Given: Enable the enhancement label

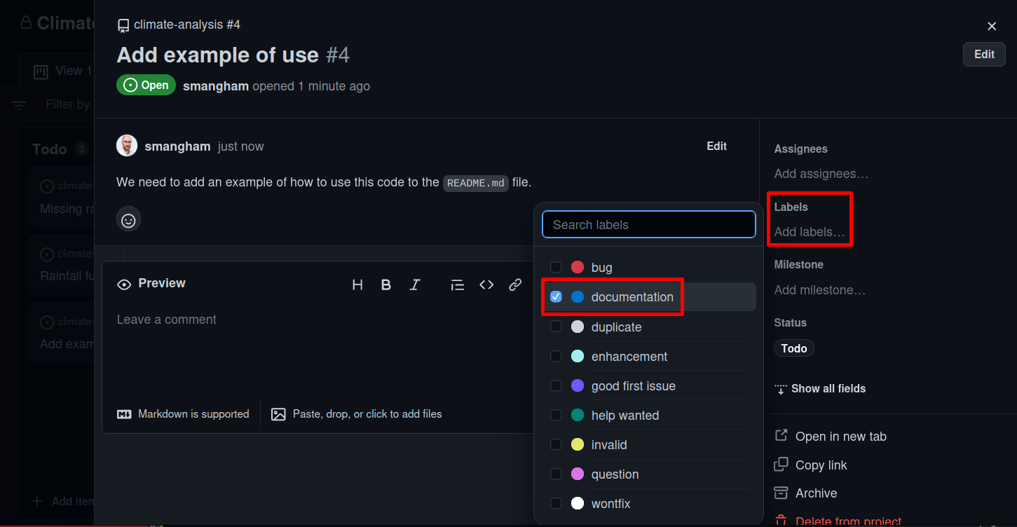Looking at the screenshot, I should point(556,356).
